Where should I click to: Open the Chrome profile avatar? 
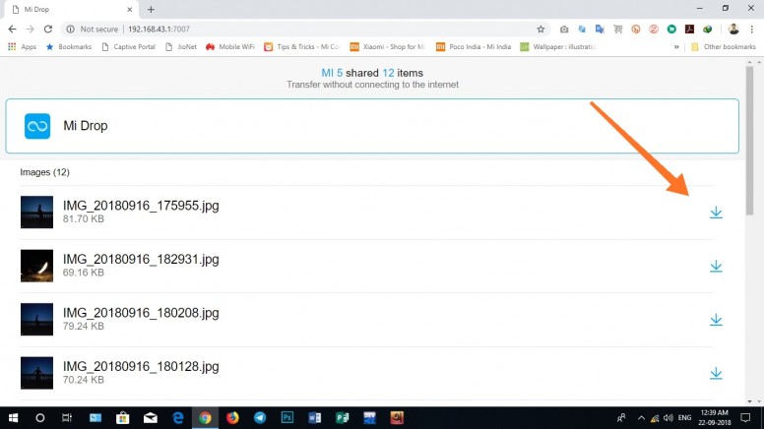pos(733,30)
